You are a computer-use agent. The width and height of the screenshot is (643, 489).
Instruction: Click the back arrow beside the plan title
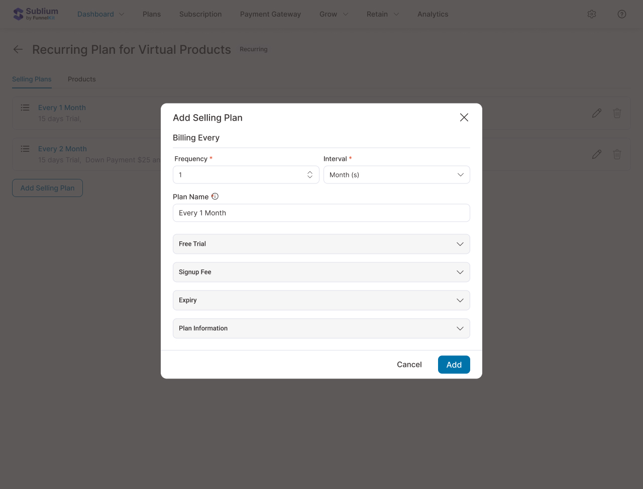pyautogui.click(x=18, y=49)
